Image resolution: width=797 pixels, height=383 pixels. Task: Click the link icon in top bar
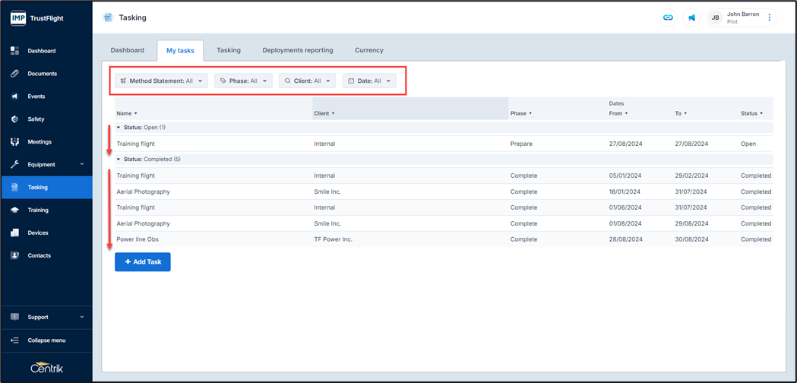tap(668, 17)
